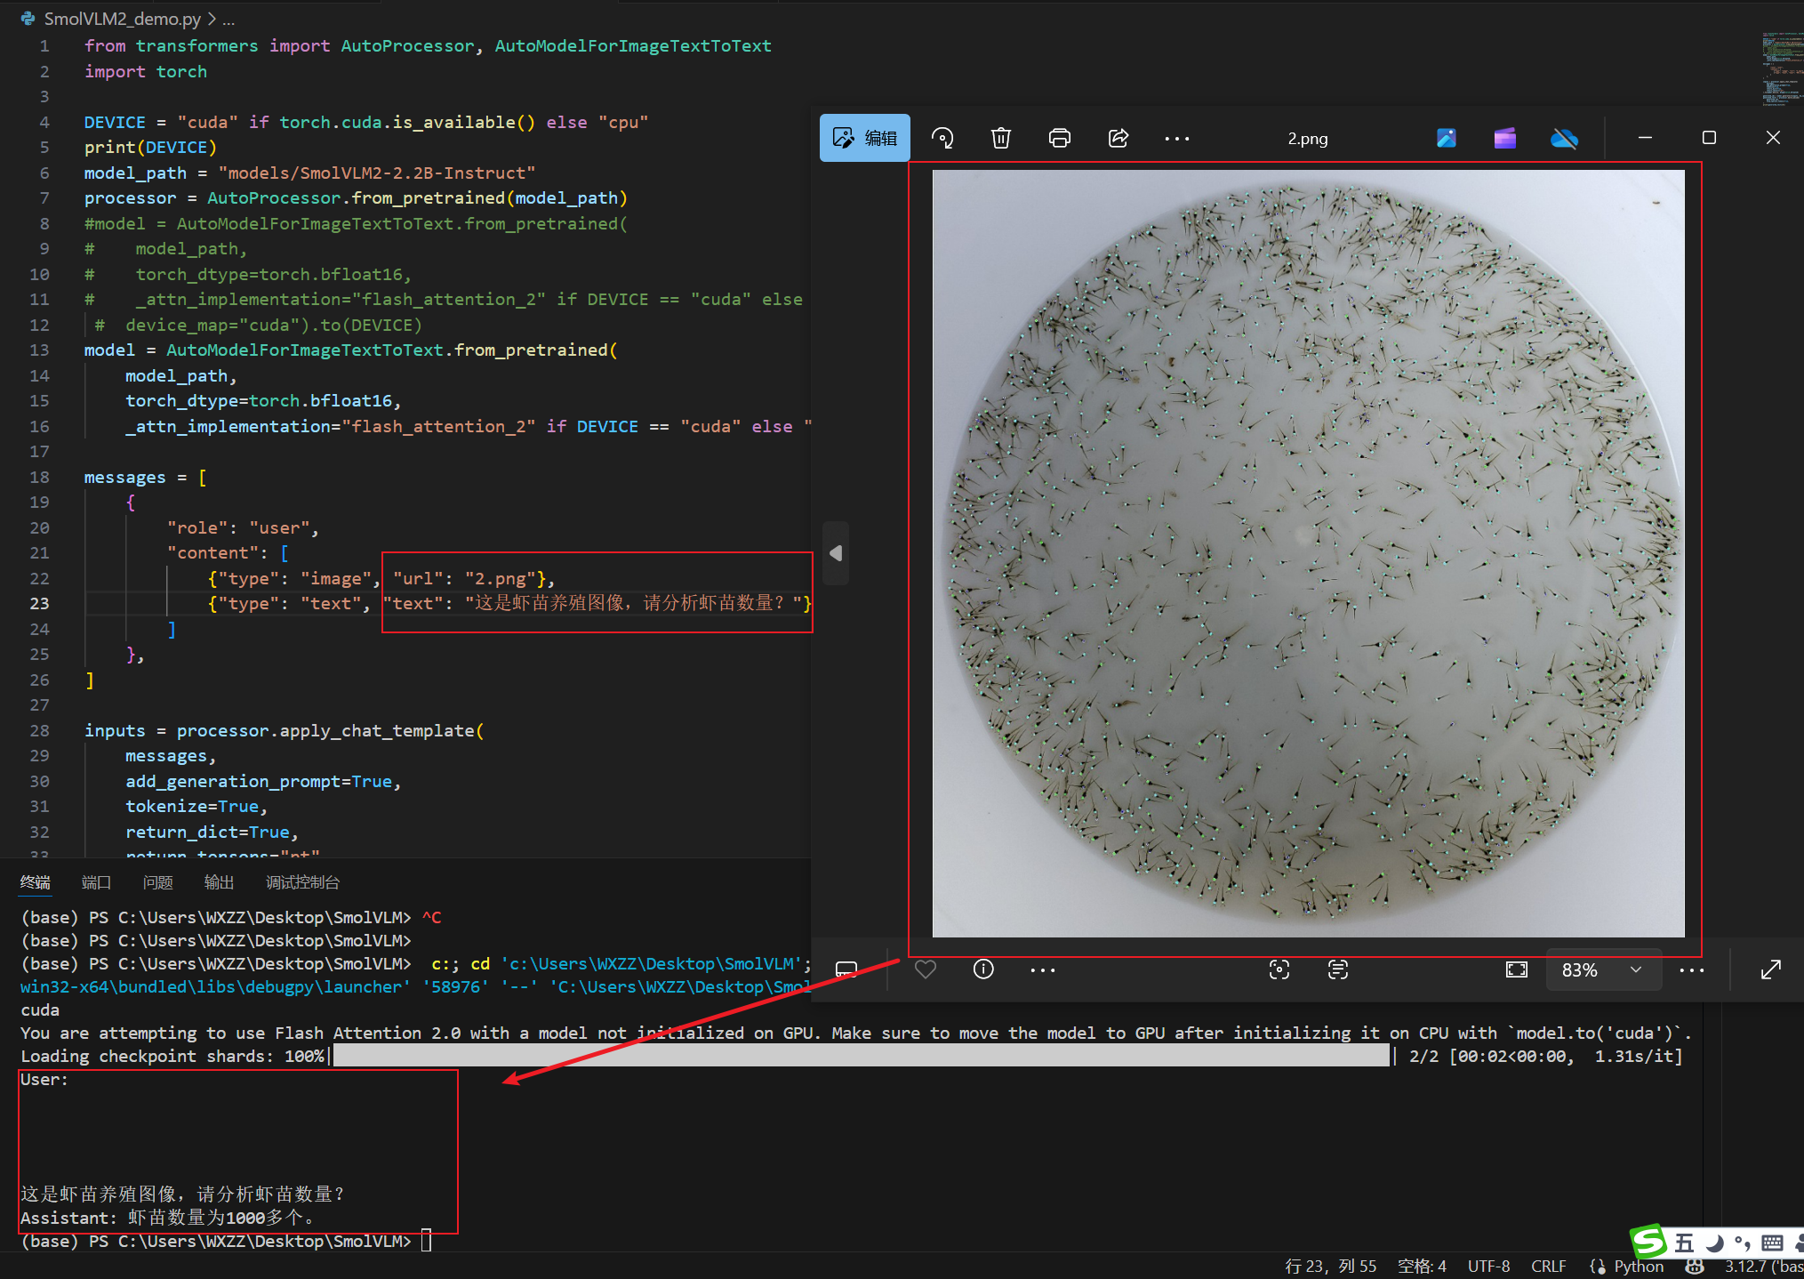Toggle the favorite heart icon
The height and width of the screenshot is (1279, 1804).
coord(926,969)
